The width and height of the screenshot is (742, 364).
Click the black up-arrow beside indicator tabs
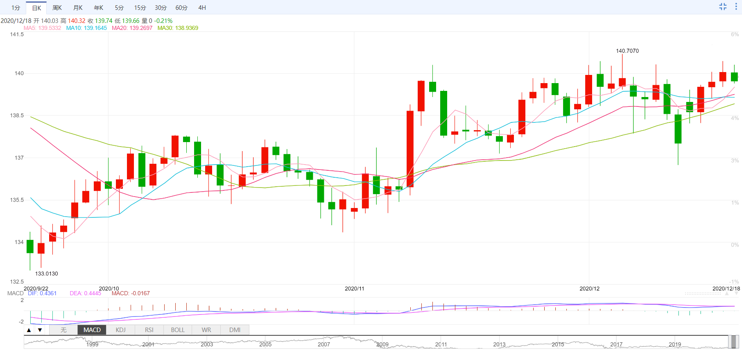coord(29,330)
